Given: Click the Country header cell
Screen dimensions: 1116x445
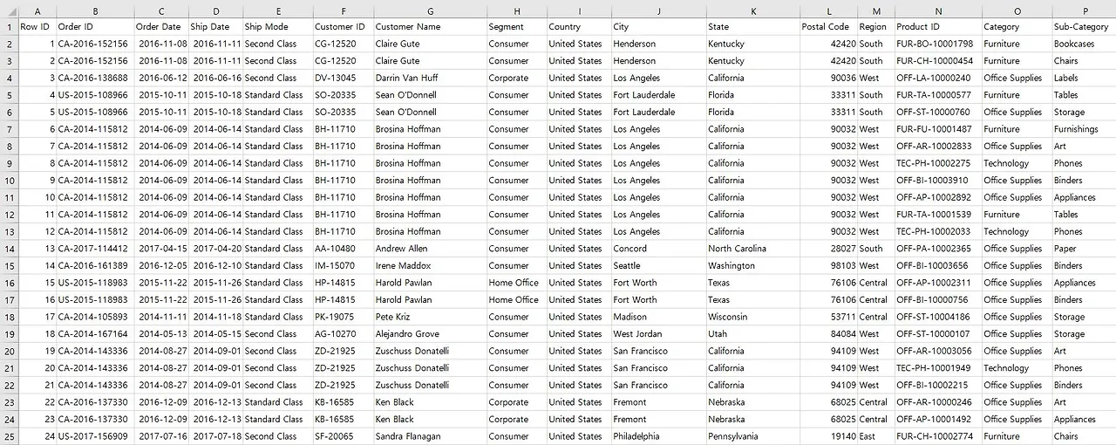Looking at the screenshot, I should (x=579, y=26).
